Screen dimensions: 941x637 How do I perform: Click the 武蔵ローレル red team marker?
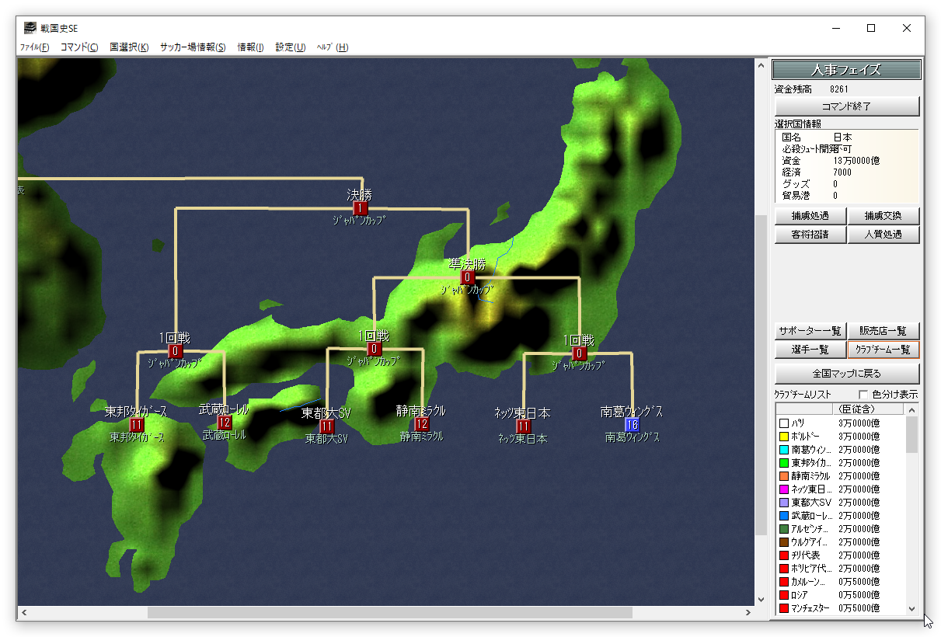pyautogui.click(x=225, y=423)
